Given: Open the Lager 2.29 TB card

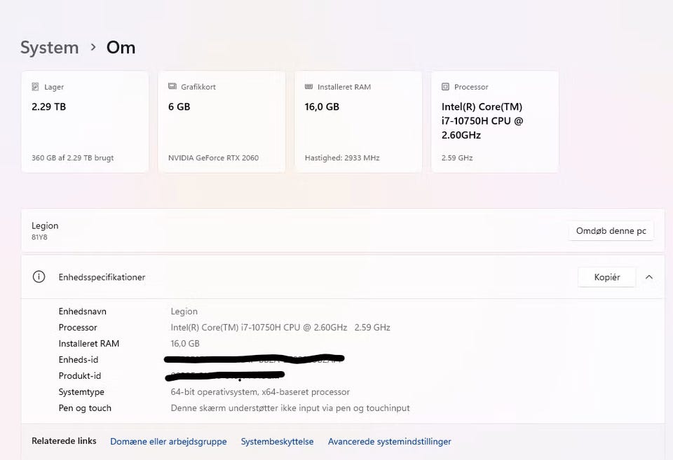Looking at the screenshot, I should [85, 123].
